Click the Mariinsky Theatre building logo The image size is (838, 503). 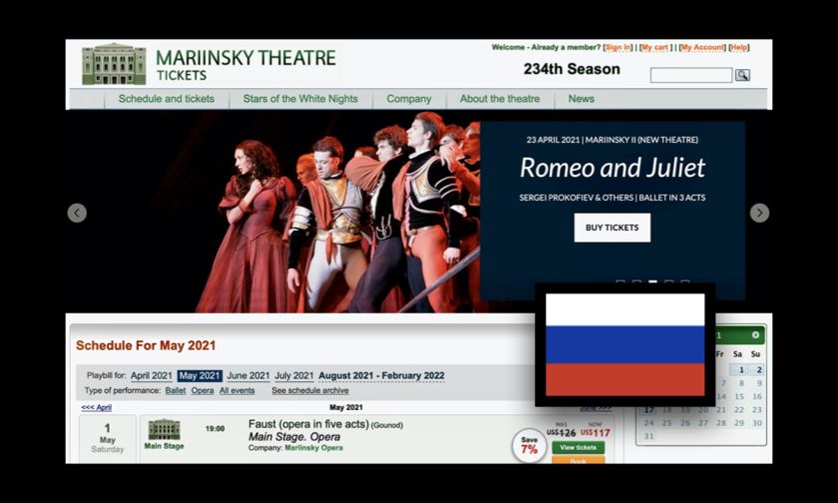(x=114, y=64)
